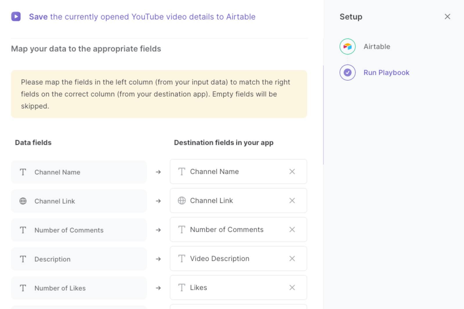
Task: Open the Channel Name destination field selector
Action: click(x=238, y=171)
